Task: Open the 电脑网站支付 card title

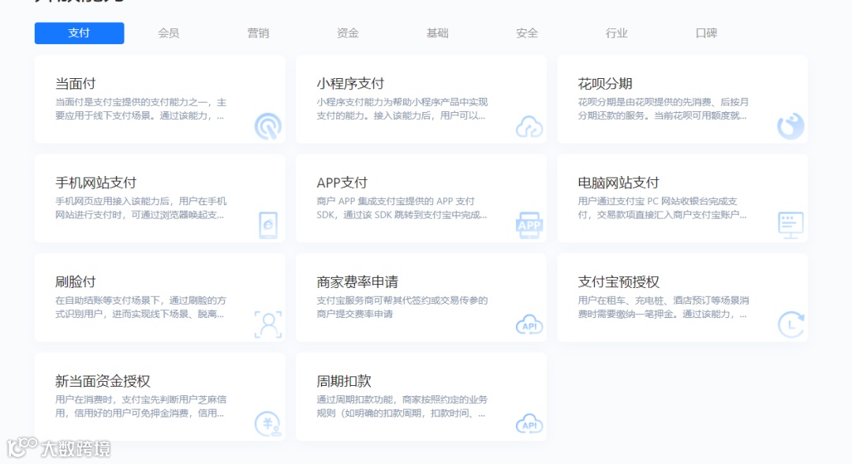Action: (x=618, y=182)
